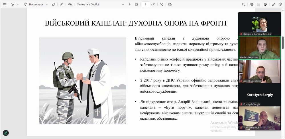285x139 pixels.
Task: Open the table of contents panel
Action: click(5, 4)
